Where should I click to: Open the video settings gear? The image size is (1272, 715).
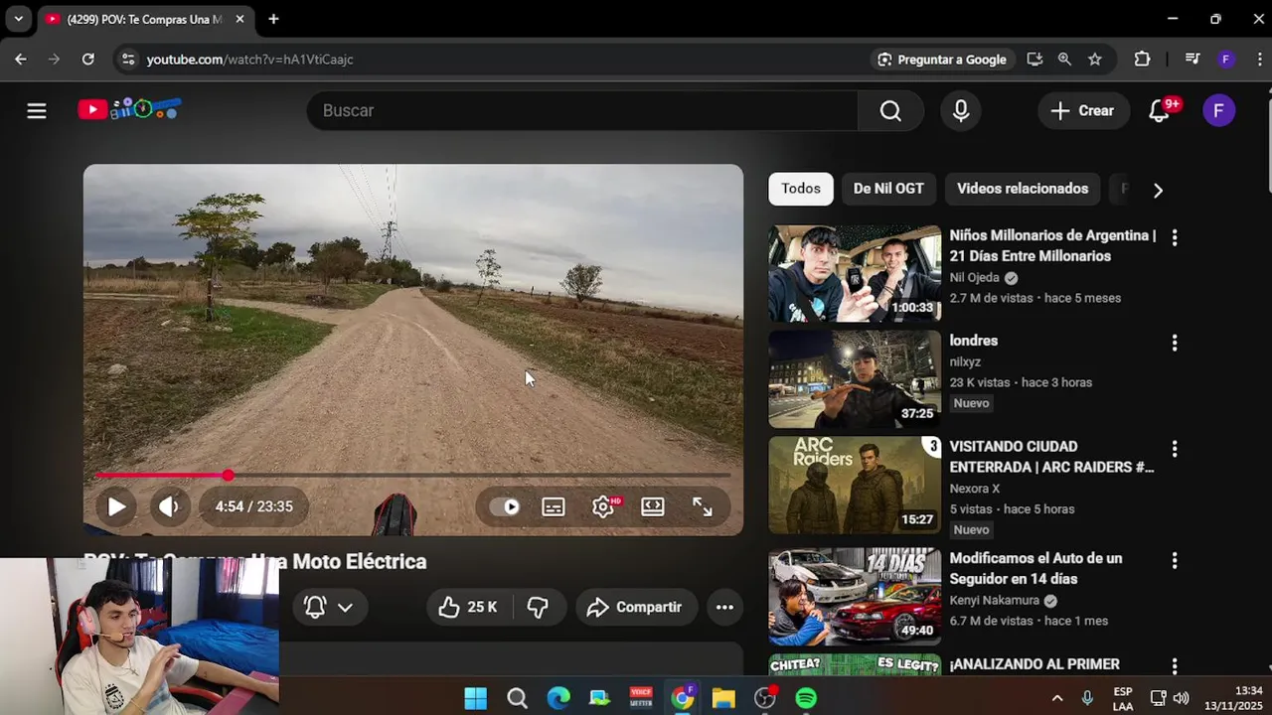[603, 506]
